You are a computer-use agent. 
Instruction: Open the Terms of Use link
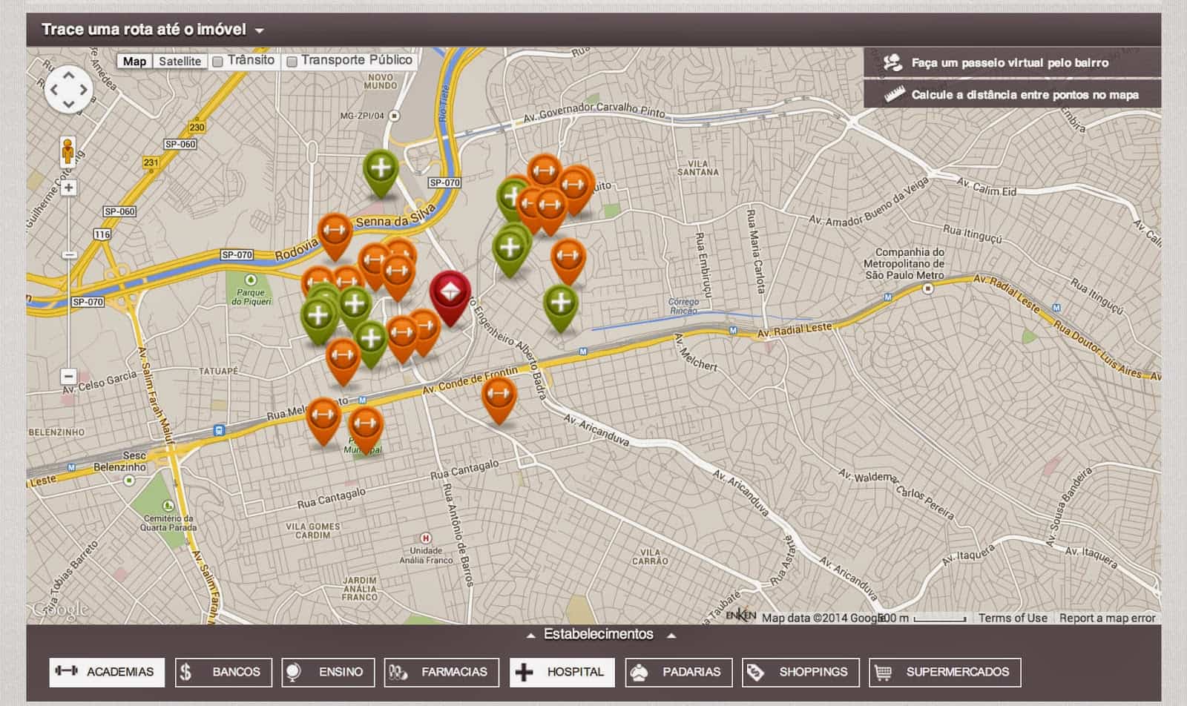(1013, 618)
